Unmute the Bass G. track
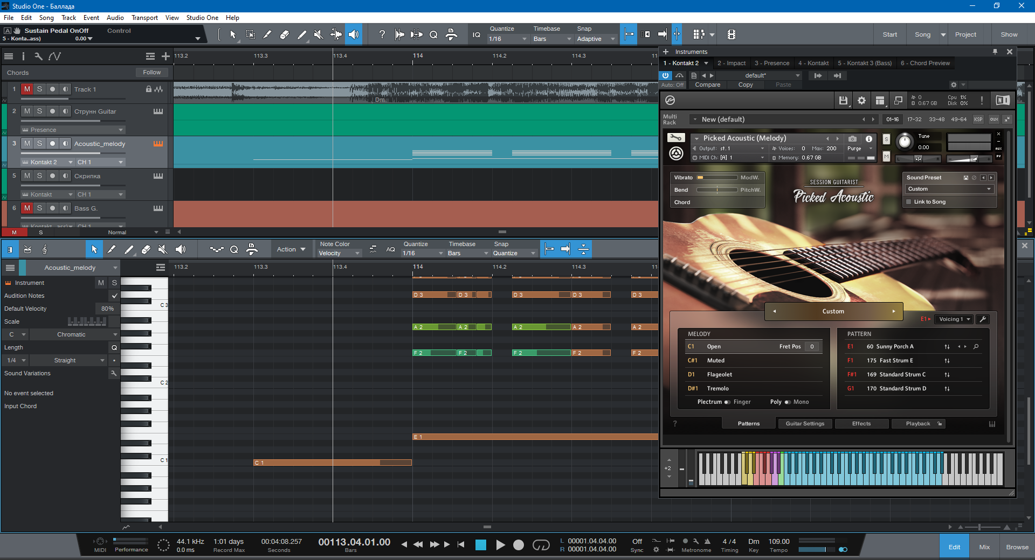The height and width of the screenshot is (560, 1035). point(27,208)
